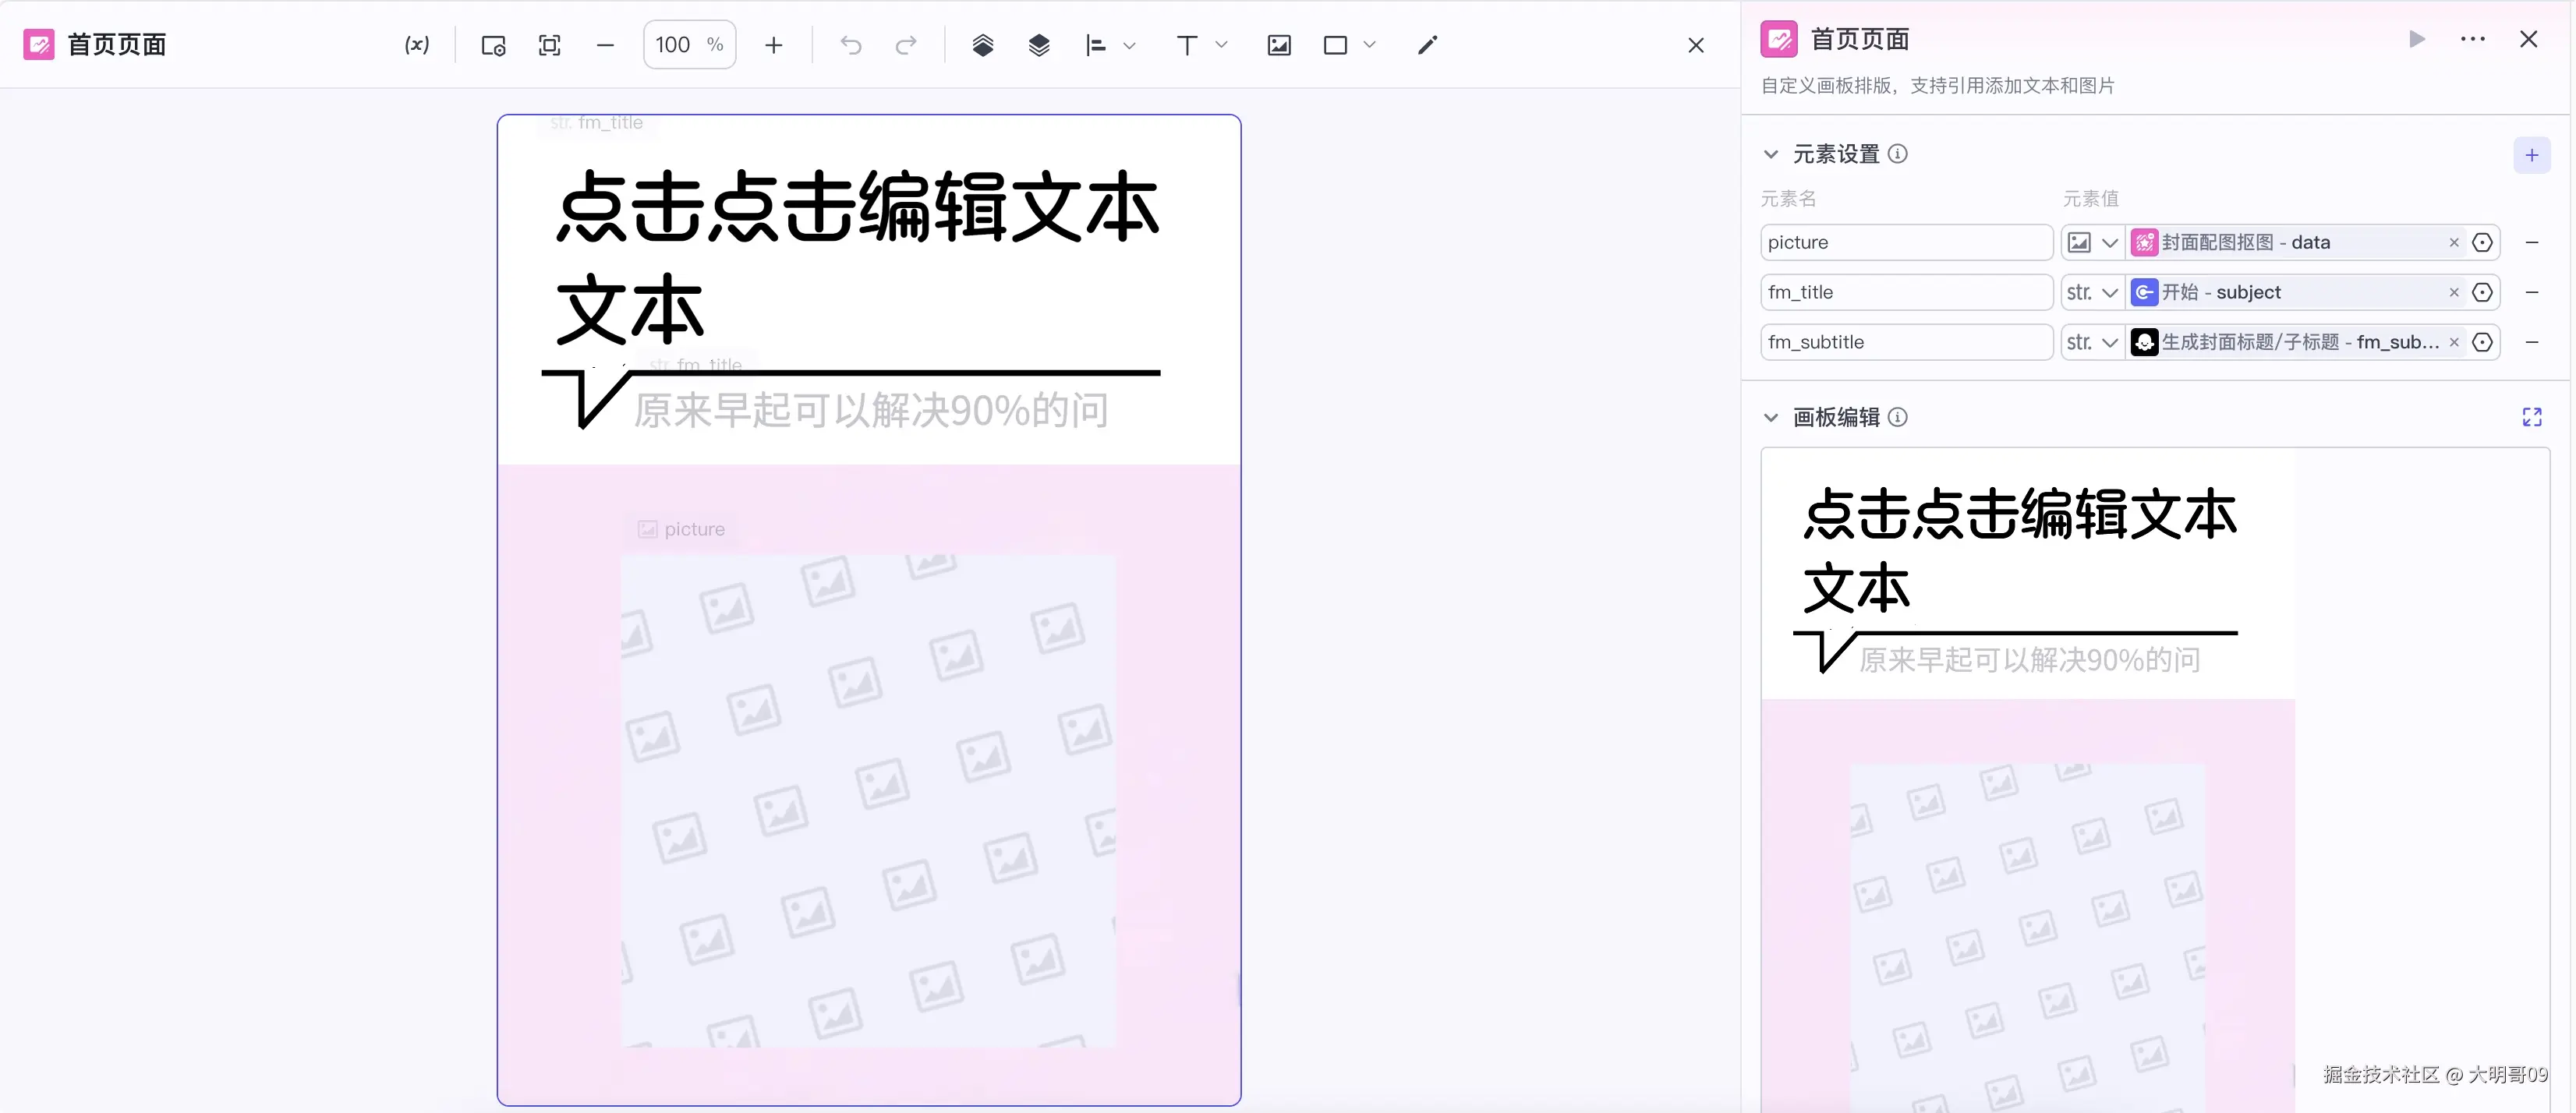The width and height of the screenshot is (2576, 1113).
Task: Select the pencil draw tool
Action: (1427, 45)
